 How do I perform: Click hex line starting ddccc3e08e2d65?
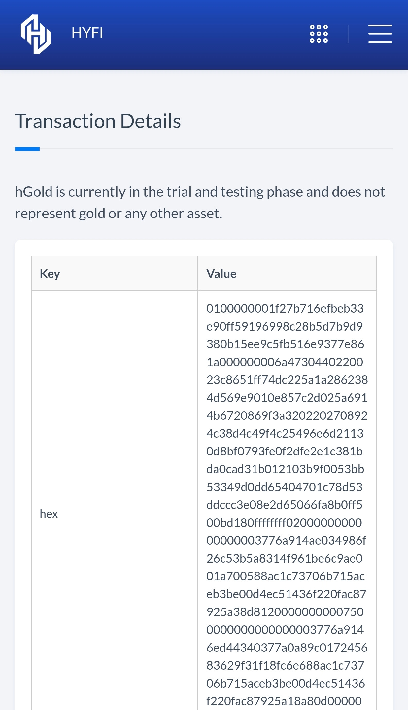(x=284, y=505)
